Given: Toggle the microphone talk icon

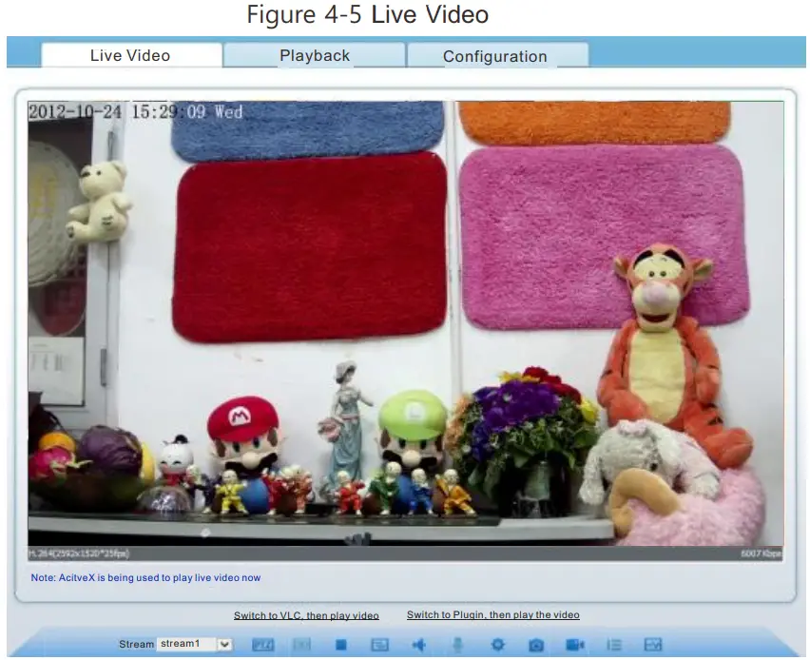Looking at the screenshot, I should 457,645.
